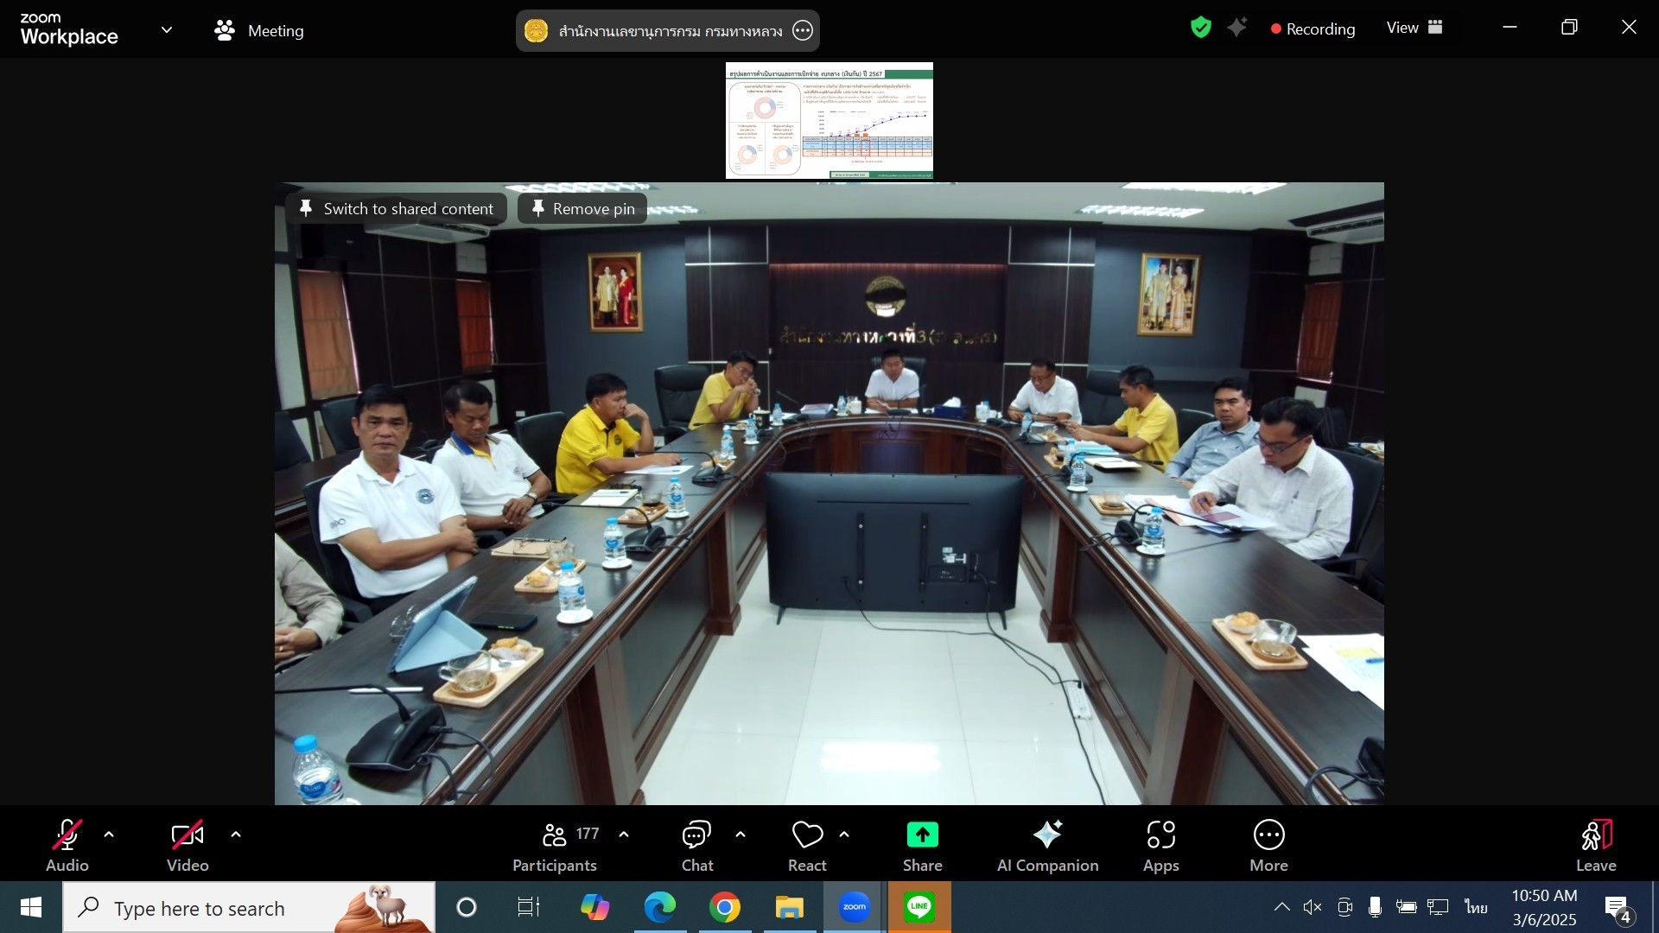Open the Meeting tab at top

259,30
